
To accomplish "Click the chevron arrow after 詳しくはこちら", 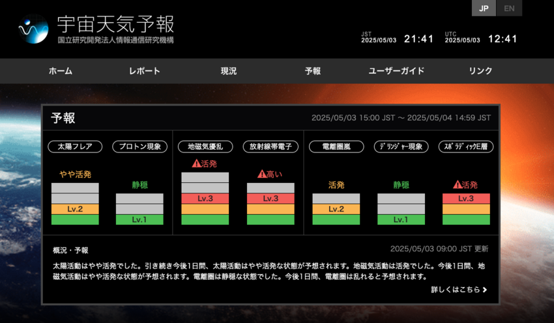I will (485, 290).
